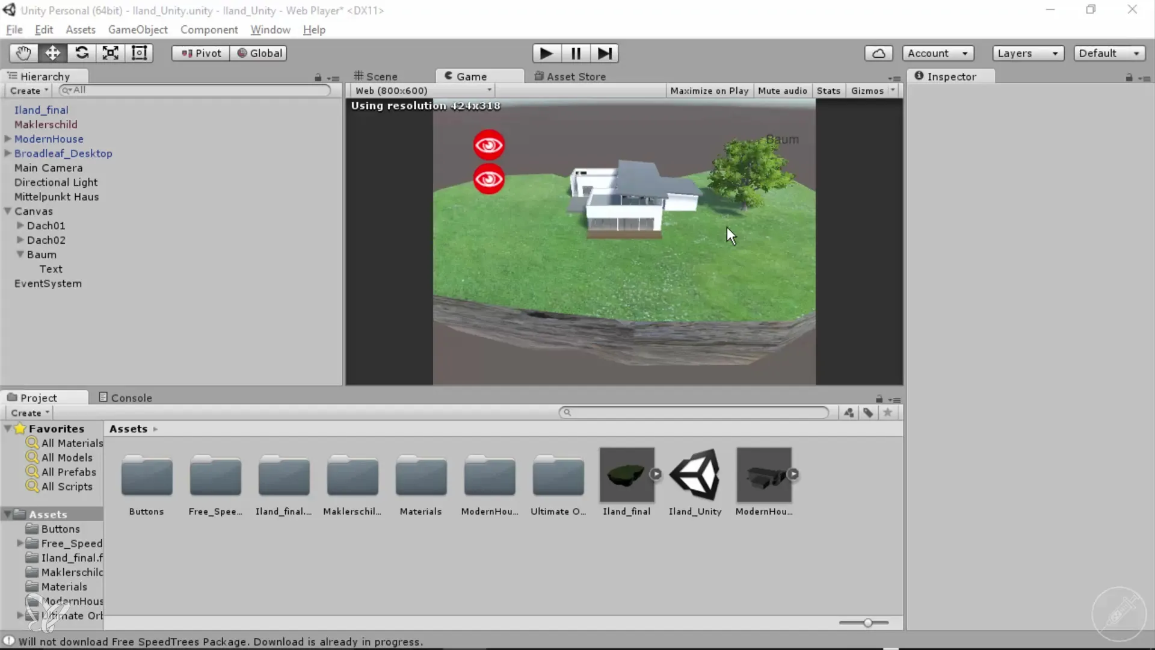1155x650 pixels.
Task: Toggle Pivot/Center handle mode
Action: coord(201,53)
